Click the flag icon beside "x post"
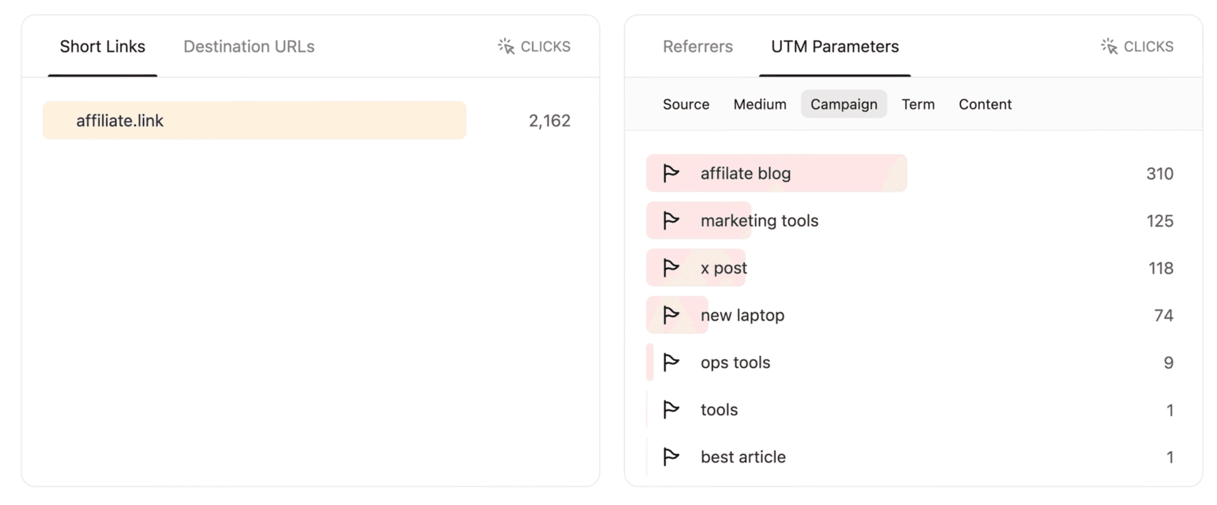1217x505 pixels. (x=671, y=268)
